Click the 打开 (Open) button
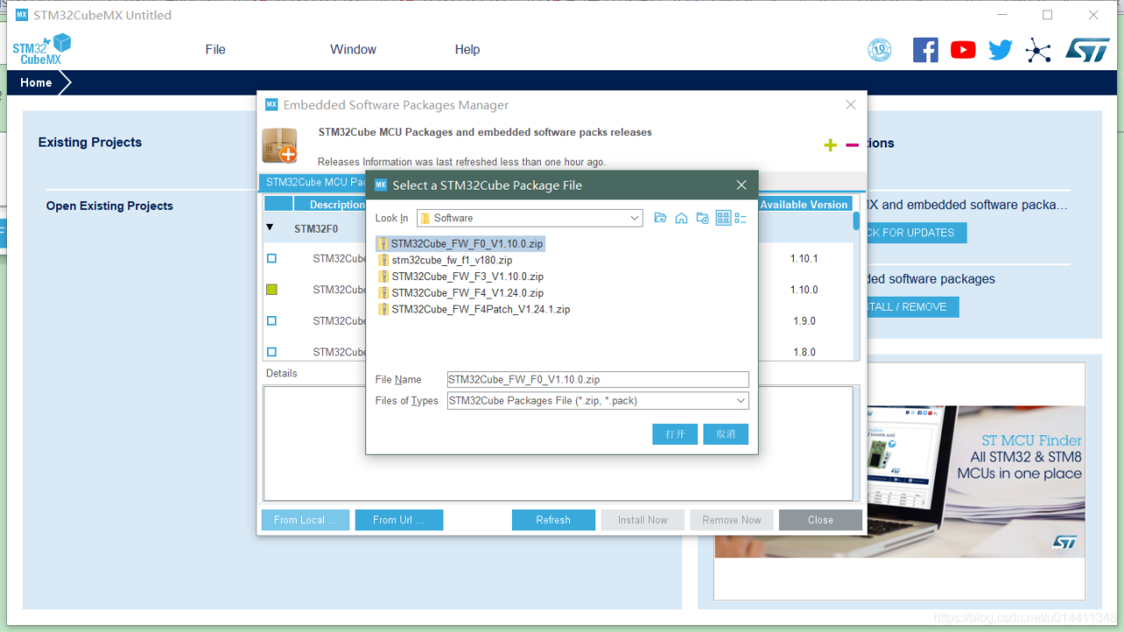The height and width of the screenshot is (632, 1124). (675, 434)
